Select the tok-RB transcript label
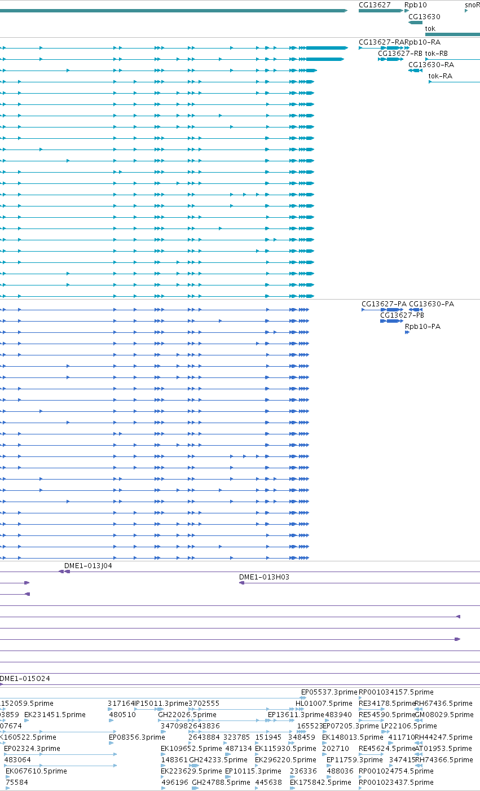 (x=437, y=54)
